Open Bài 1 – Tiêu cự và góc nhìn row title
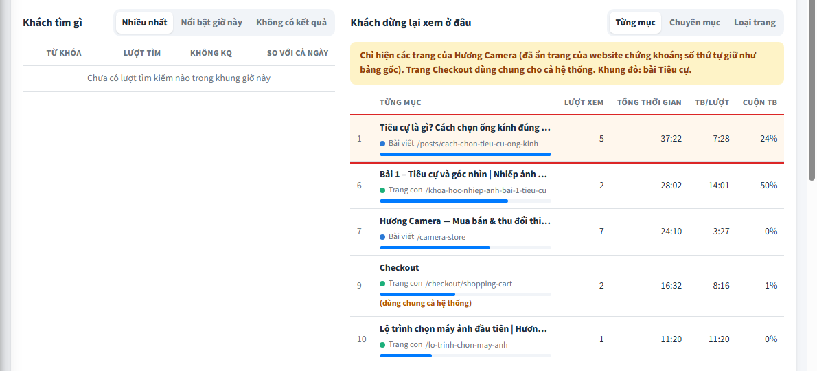 463,174
